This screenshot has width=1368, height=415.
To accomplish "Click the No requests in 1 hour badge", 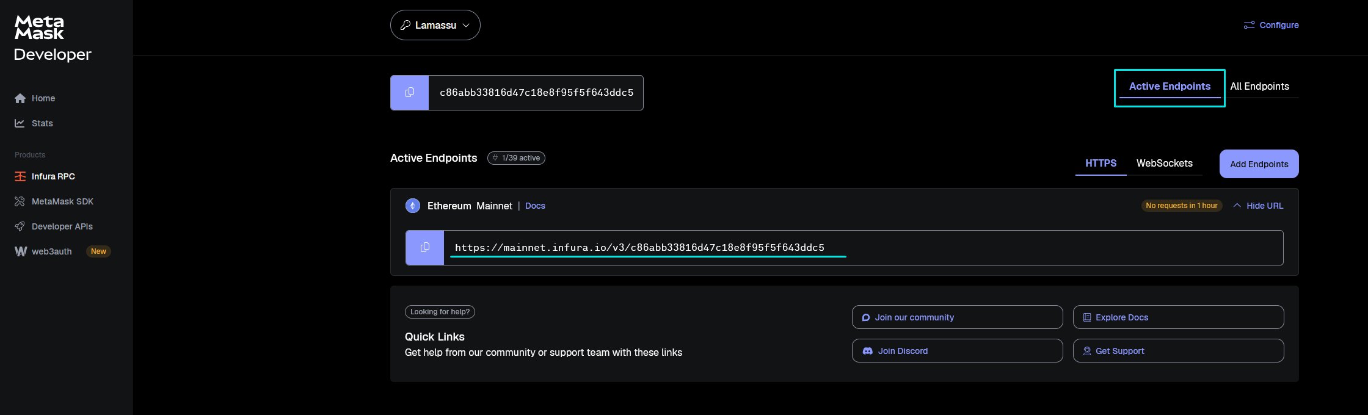I will click(x=1182, y=206).
